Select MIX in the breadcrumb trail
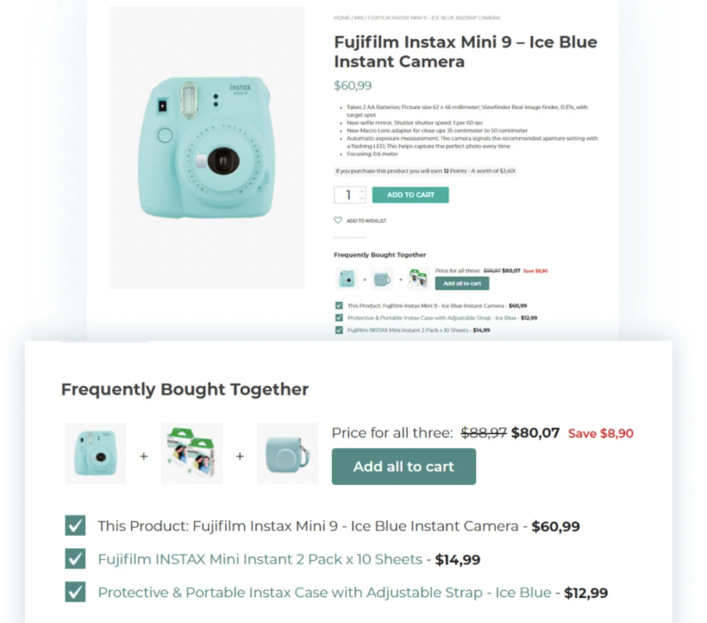 click(x=357, y=17)
